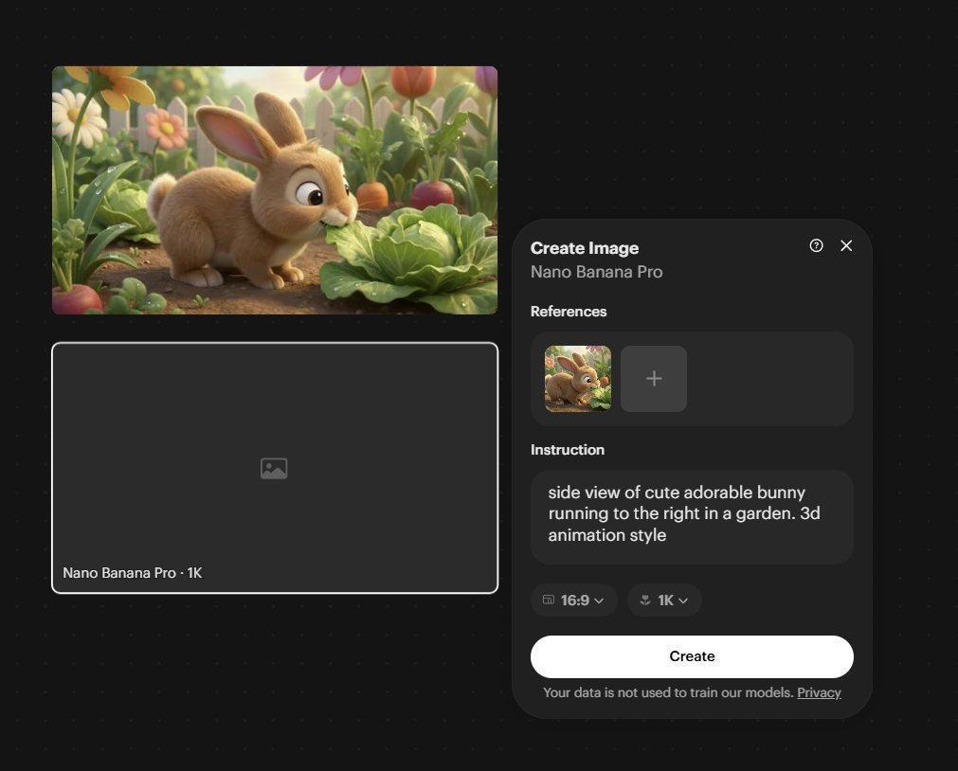Click the Create button
The height and width of the screenshot is (771, 958).
(x=692, y=656)
